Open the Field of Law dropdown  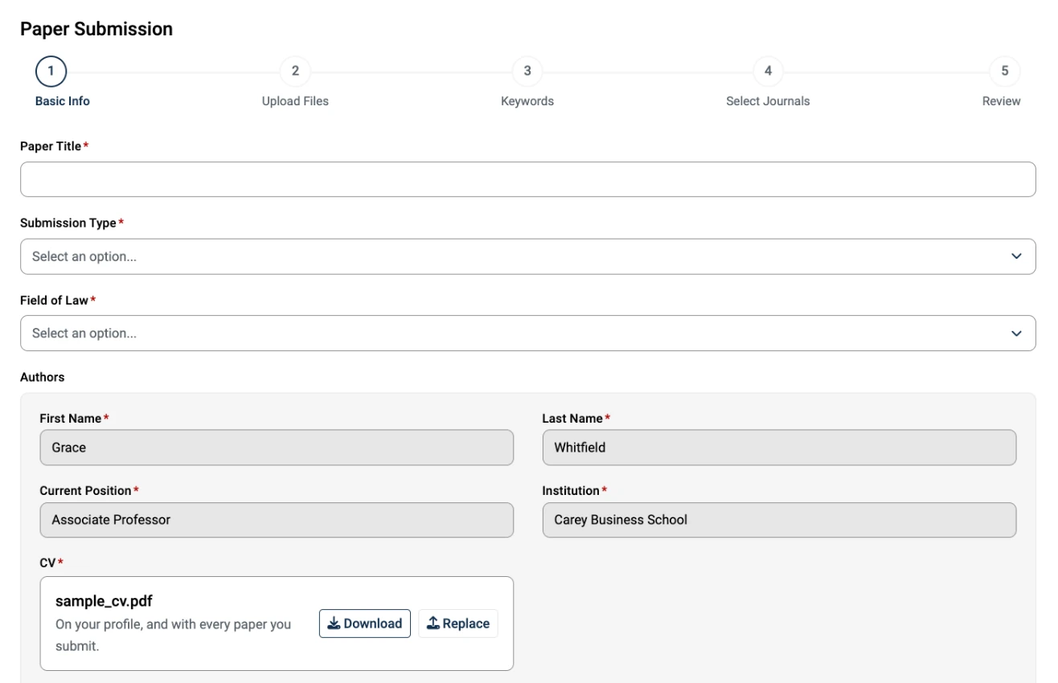coord(527,333)
